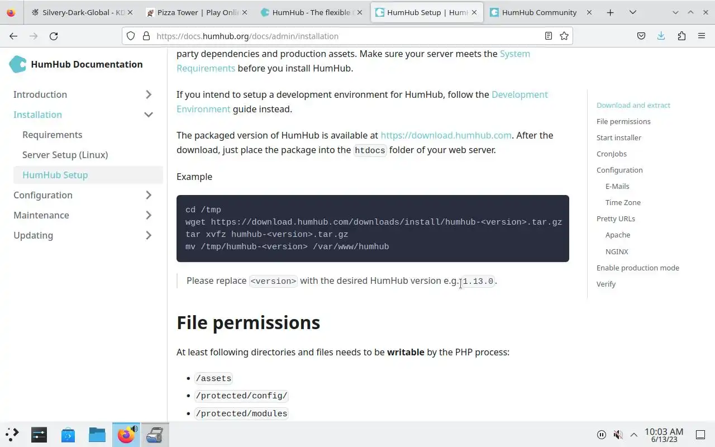Click the muted volume tray icon
715x447 pixels.
coord(618,435)
